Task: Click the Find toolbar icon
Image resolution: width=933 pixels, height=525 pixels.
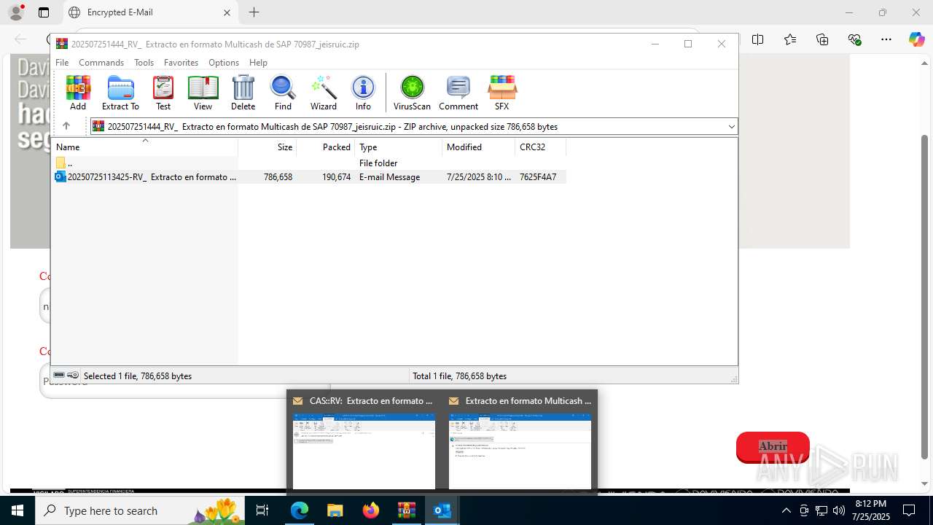Action: 283,93
